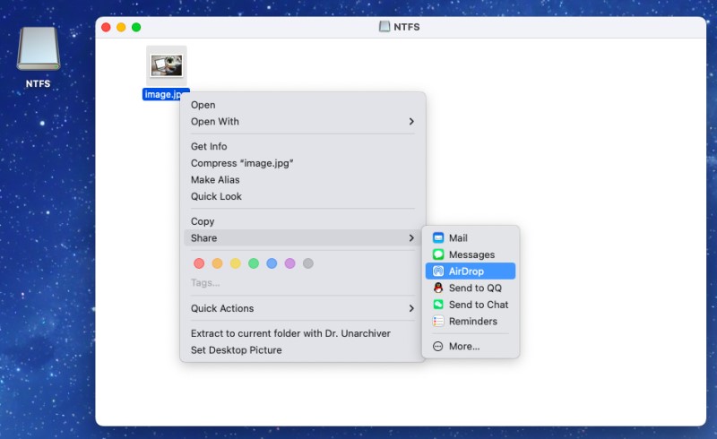This screenshot has width=717, height=439.
Task: Apply the green tag color
Action: coord(254,263)
